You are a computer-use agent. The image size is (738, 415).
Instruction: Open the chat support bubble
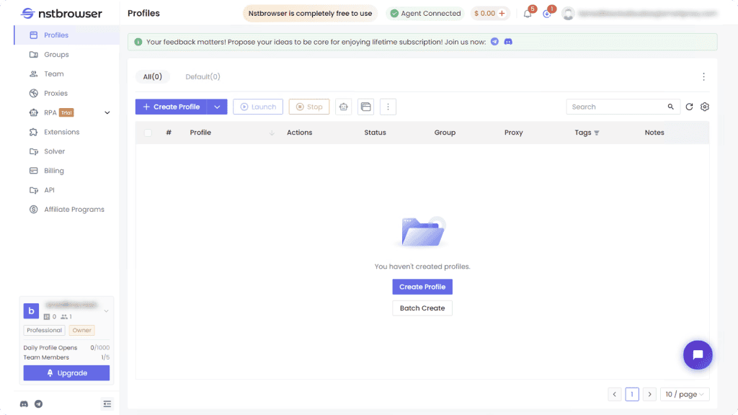click(x=697, y=354)
